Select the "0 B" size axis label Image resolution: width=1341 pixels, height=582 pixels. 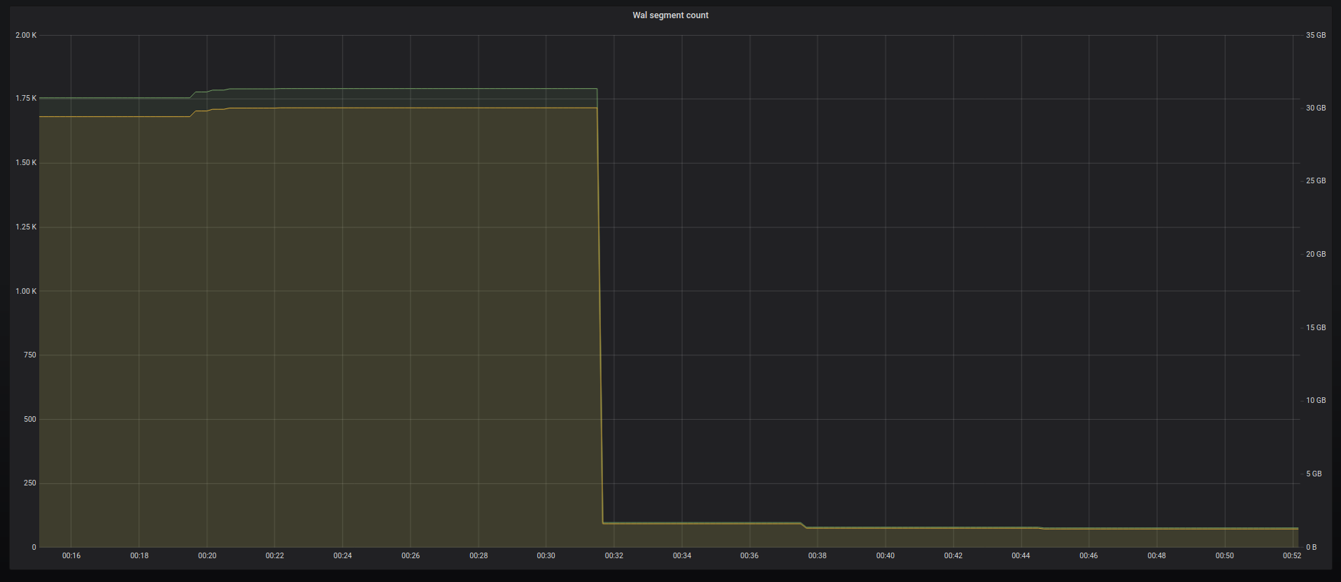point(1312,548)
